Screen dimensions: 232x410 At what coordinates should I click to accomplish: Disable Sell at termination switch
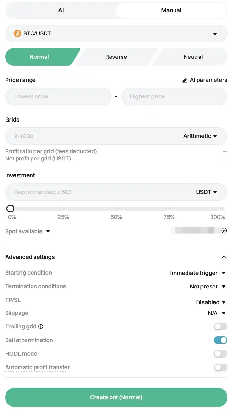coord(220,340)
